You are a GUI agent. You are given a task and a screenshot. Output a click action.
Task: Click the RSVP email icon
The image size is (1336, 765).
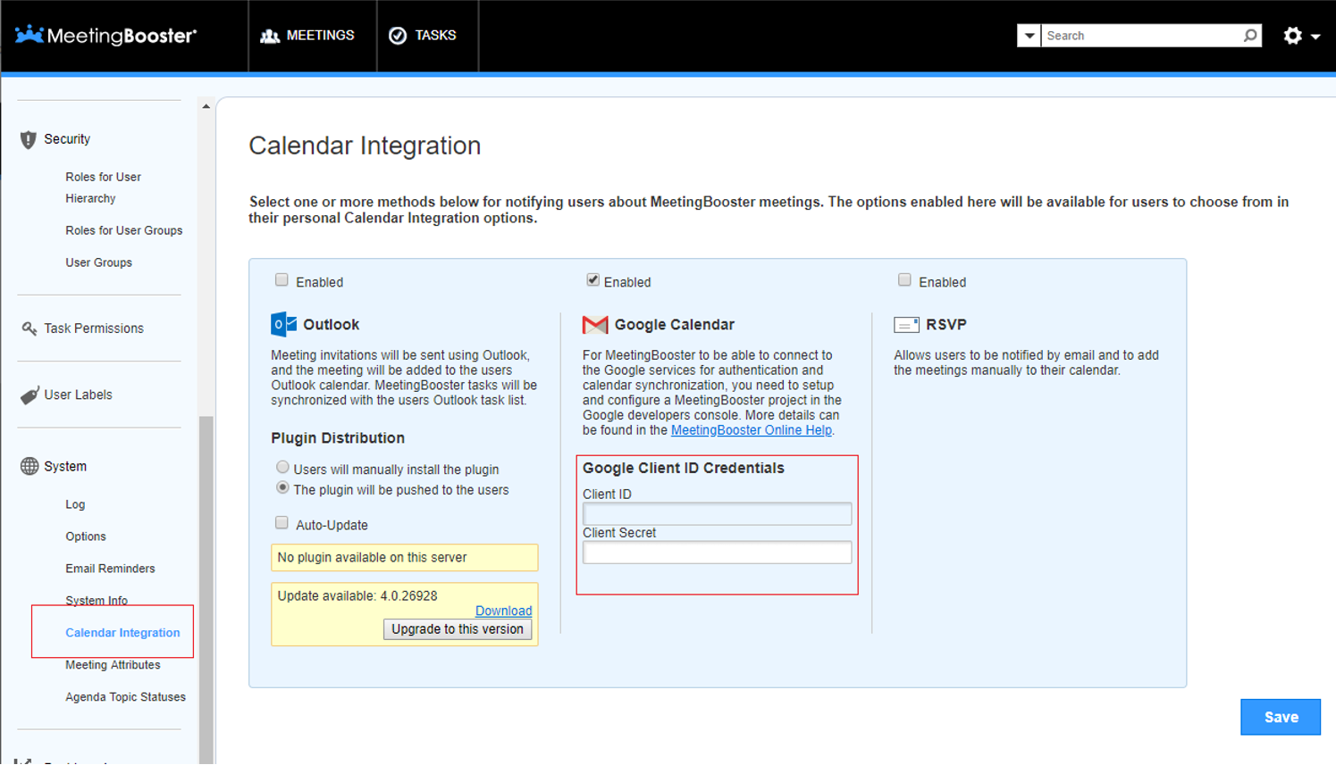tap(905, 323)
